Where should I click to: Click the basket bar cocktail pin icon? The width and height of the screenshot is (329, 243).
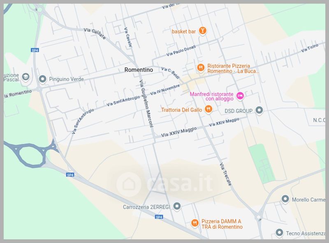(202, 31)
